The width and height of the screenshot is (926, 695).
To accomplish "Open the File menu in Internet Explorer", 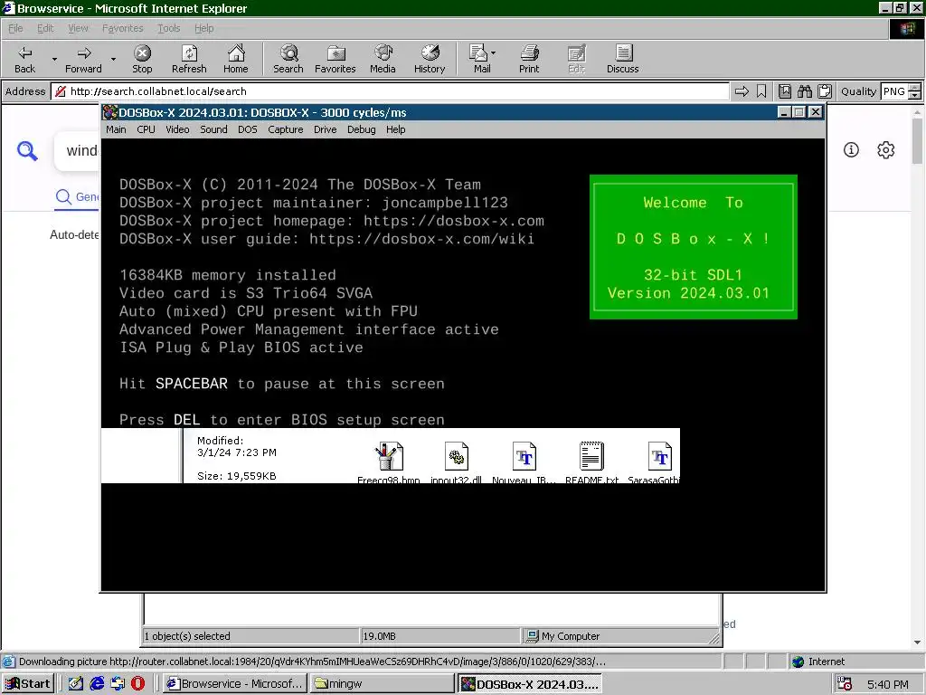I will pos(15,28).
